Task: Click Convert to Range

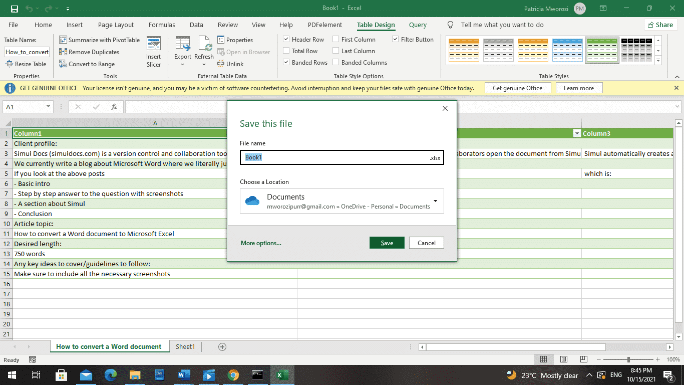Action: (87, 64)
